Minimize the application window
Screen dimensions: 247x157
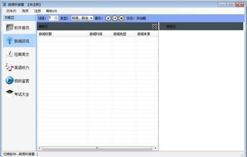(x=222, y=5)
